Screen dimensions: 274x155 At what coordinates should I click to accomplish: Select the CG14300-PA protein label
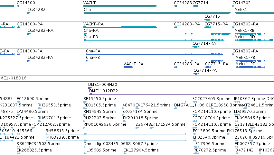(30, 51)
